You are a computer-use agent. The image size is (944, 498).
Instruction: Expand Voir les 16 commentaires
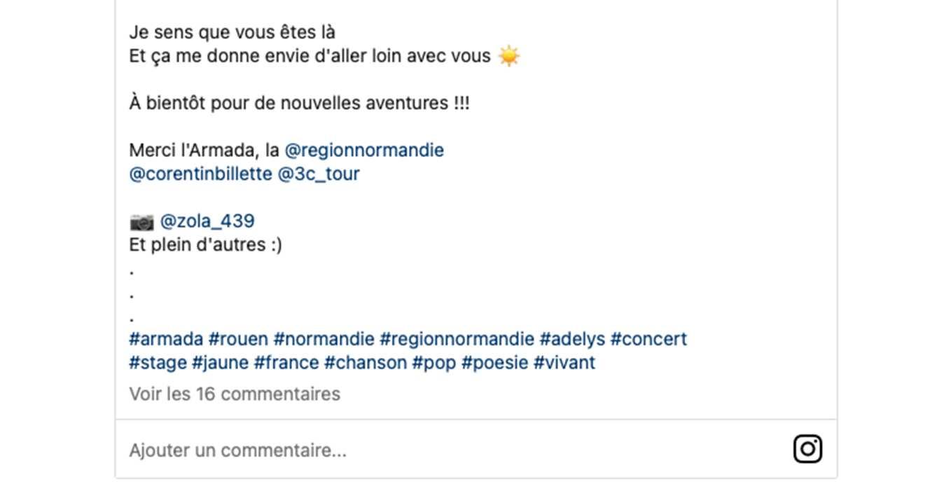[x=235, y=394]
